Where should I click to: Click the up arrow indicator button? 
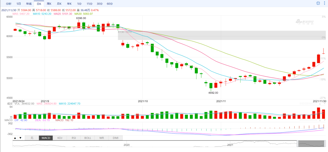pos(15,138)
